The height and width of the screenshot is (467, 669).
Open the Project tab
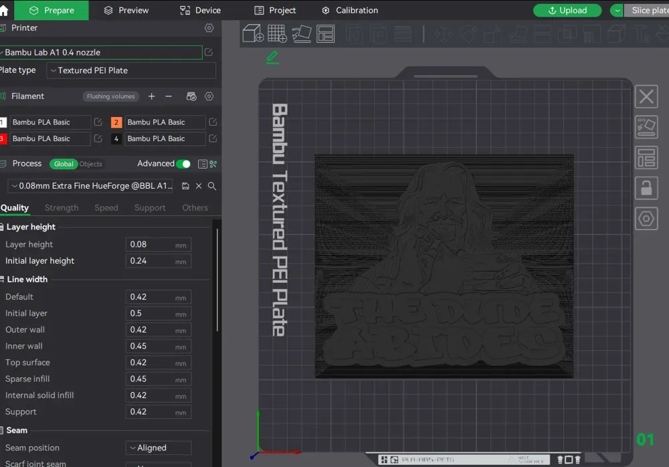[275, 10]
